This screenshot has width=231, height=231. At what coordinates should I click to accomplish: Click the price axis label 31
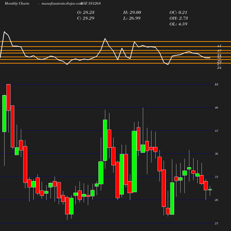pos(217,177)
